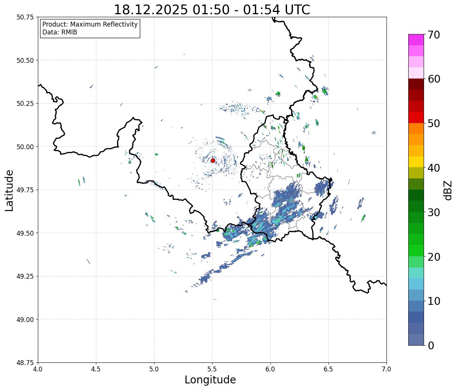This screenshot has height=389, width=457.
Task: Pick the bright red swatch just above 50
Action: click(416, 117)
